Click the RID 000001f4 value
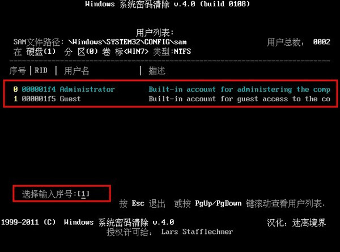 39,89
